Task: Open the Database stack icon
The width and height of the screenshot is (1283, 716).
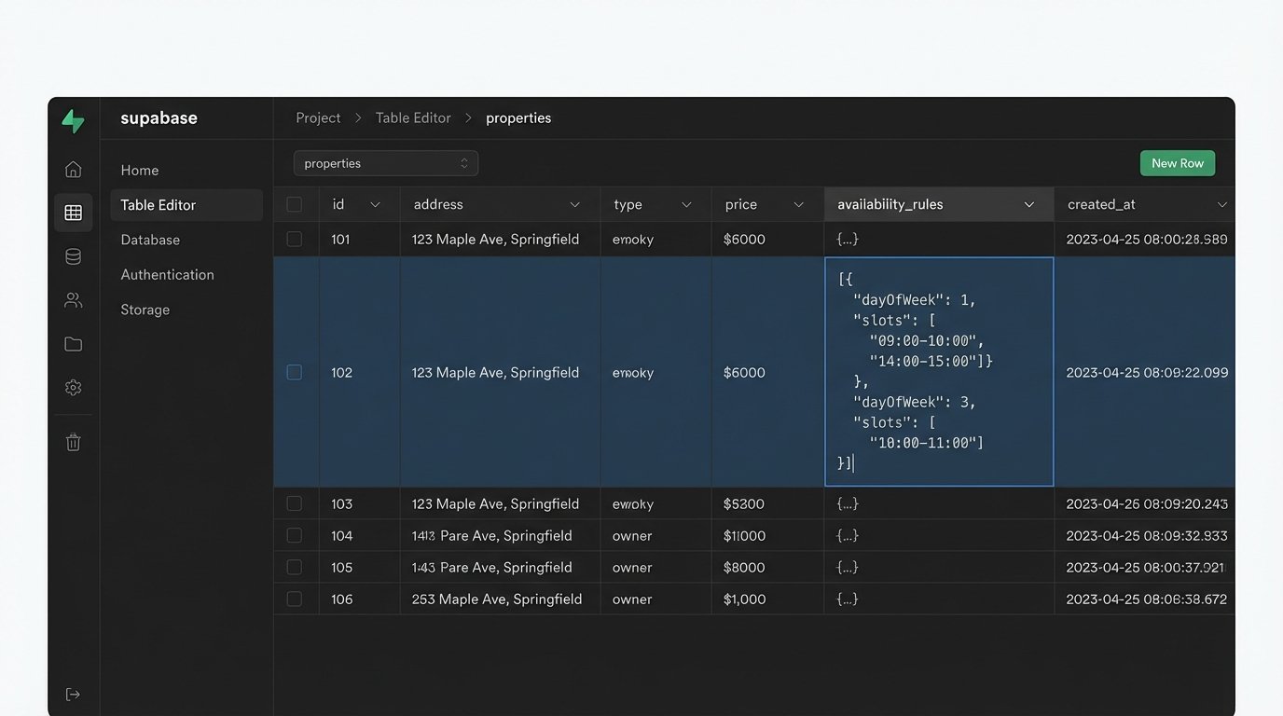Action: 73,255
